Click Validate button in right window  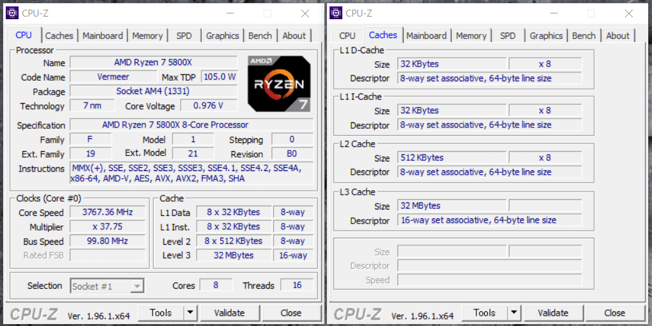(x=553, y=313)
